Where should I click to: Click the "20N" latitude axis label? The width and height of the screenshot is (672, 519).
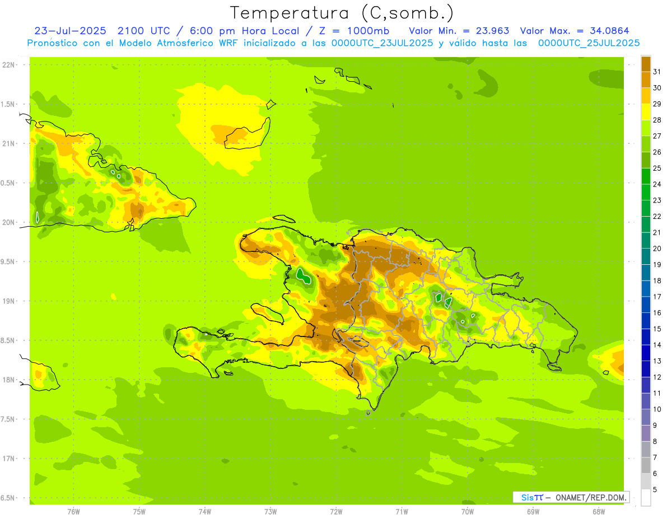[x=8, y=222]
